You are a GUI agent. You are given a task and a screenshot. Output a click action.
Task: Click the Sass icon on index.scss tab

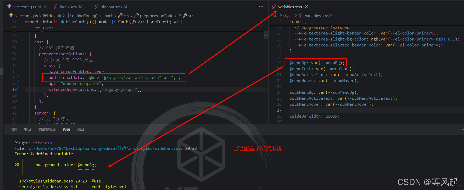[55, 7]
